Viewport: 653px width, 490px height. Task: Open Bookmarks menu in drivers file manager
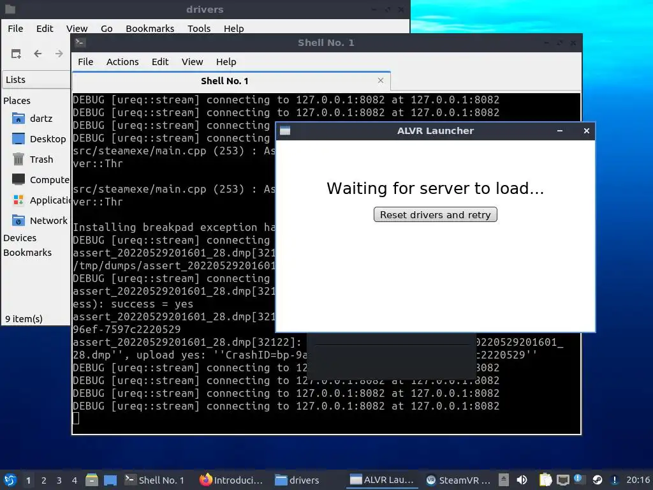(150, 28)
